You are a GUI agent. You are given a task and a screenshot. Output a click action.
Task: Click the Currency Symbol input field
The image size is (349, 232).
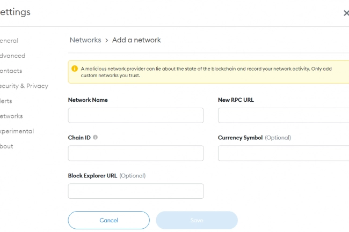283,153
